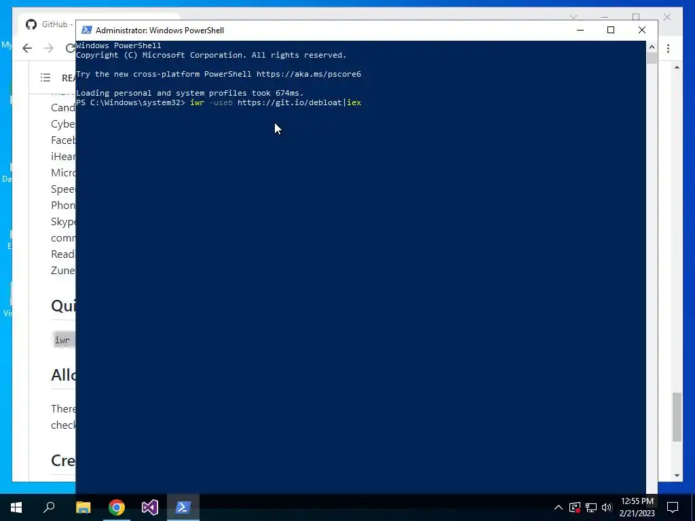Open Chrome's three-dot menu
The image size is (695, 521).
coord(668,48)
